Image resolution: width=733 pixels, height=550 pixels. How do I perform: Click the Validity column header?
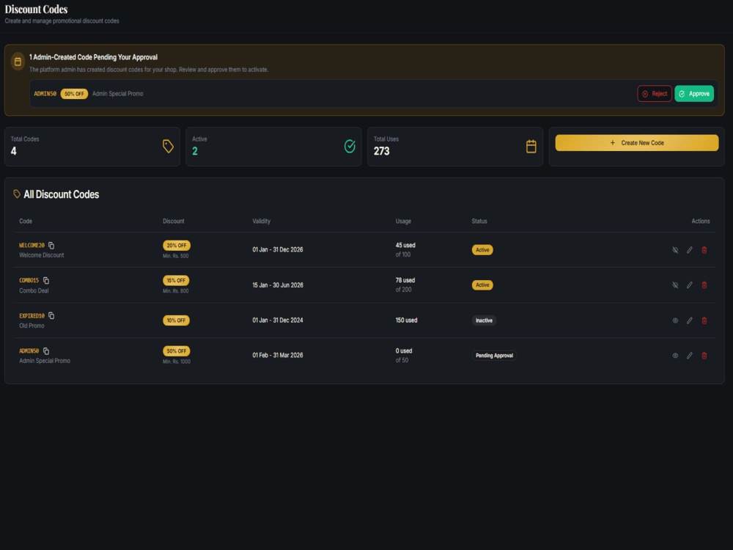click(x=262, y=221)
